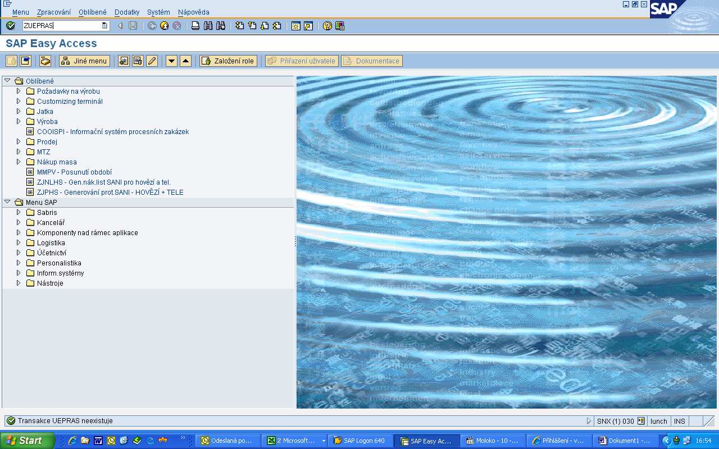
Task: Click the Generate Shortcut icon
Action: [x=308, y=26]
